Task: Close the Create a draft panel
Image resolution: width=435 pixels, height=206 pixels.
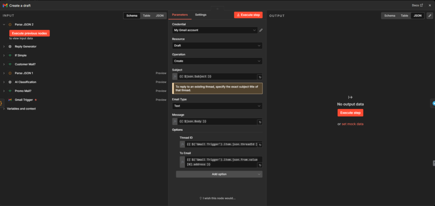Action: tap(430, 5)
